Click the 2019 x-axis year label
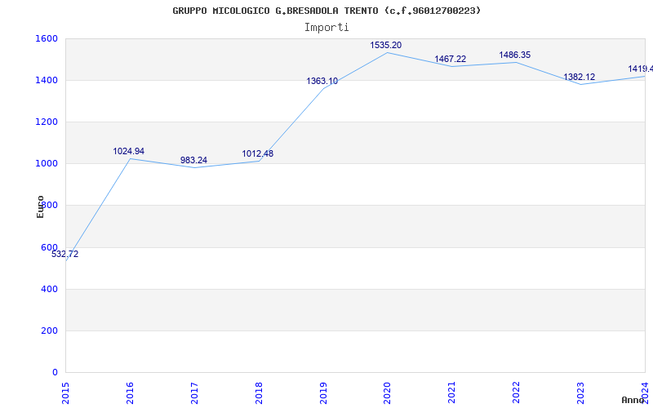 pyautogui.click(x=323, y=392)
